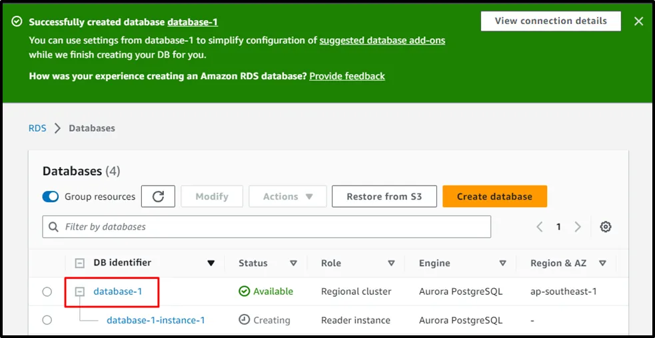Click the refresh databases icon button

[158, 196]
